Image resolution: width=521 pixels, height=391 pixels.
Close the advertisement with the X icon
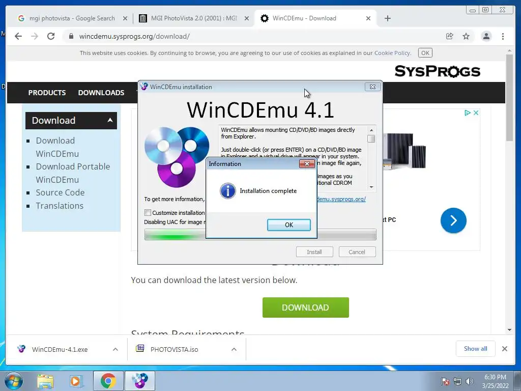[x=476, y=113]
